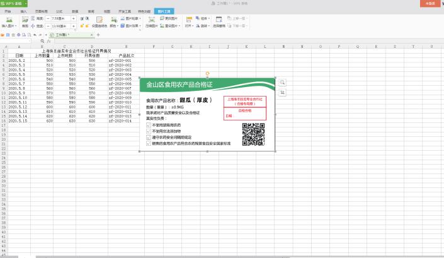Click the orange login button at top right
This screenshot has width=444, height=258.
coord(430,3)
